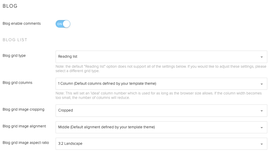Click the arrow beside the Cropped option
Image resolution: width=272 pixels, height=153 pixels.
261,111
